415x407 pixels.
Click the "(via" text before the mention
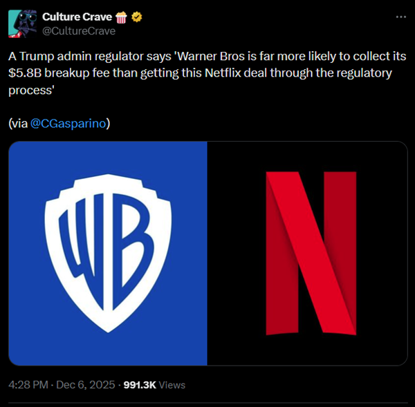(x=19, y=123)
